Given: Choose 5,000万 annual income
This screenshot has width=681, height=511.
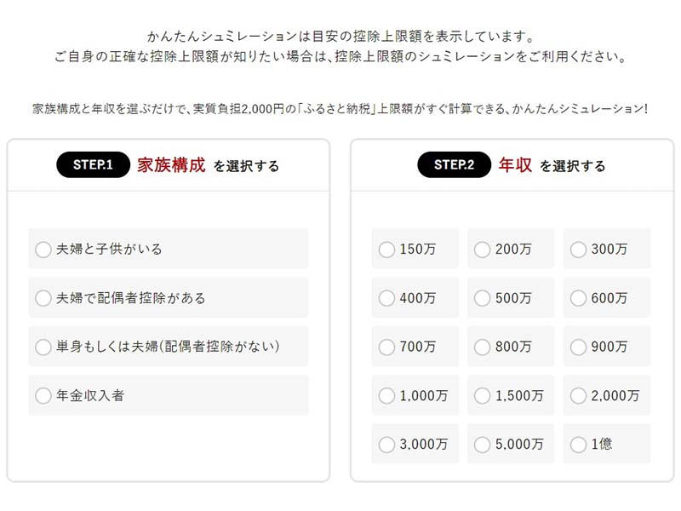Looking at the screenshot, I should (x=483, y=444).
